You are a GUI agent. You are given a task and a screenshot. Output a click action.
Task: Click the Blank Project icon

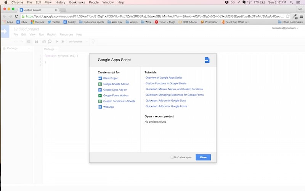tap(100, 78)
